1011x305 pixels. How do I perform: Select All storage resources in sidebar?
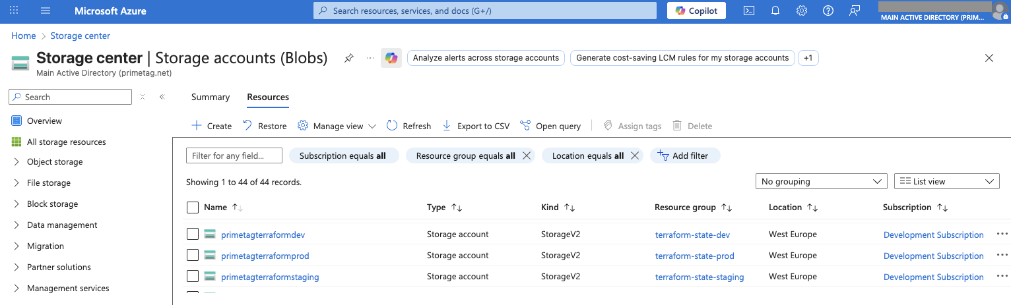pos(66,142)
